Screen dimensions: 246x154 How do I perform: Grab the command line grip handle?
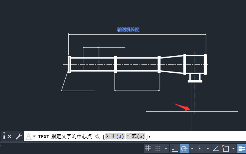click(x=4, y=136)
